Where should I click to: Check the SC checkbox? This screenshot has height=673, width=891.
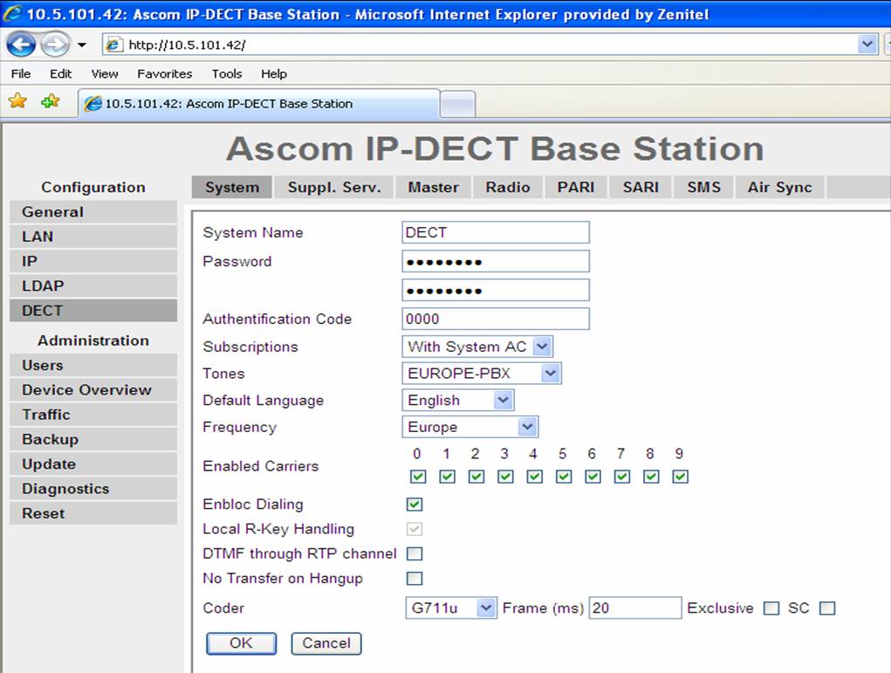[827, 608]
